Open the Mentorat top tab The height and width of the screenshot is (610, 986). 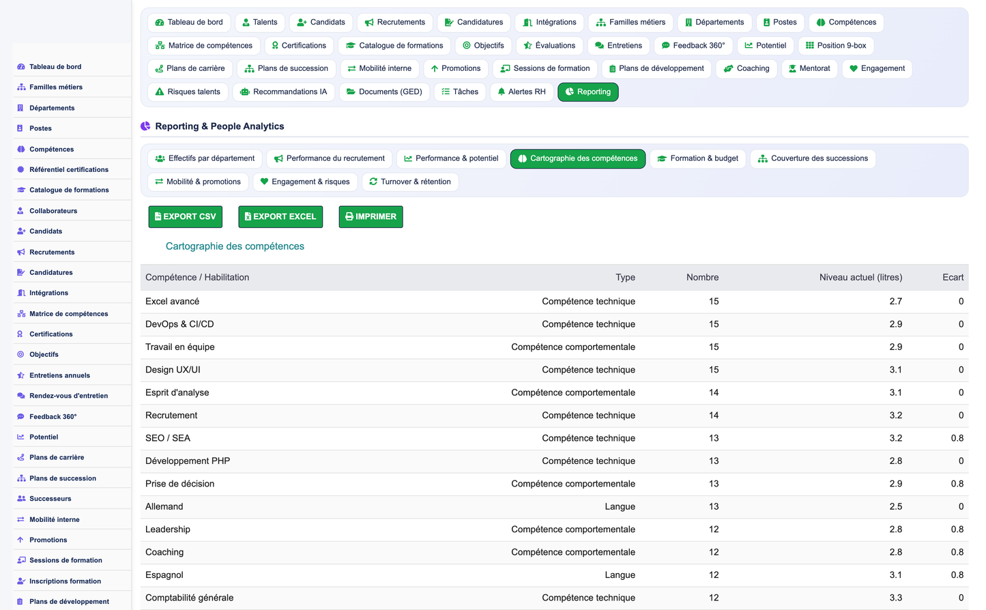[x=809, y=68]
